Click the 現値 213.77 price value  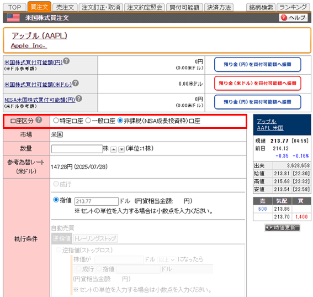(279, 141)
